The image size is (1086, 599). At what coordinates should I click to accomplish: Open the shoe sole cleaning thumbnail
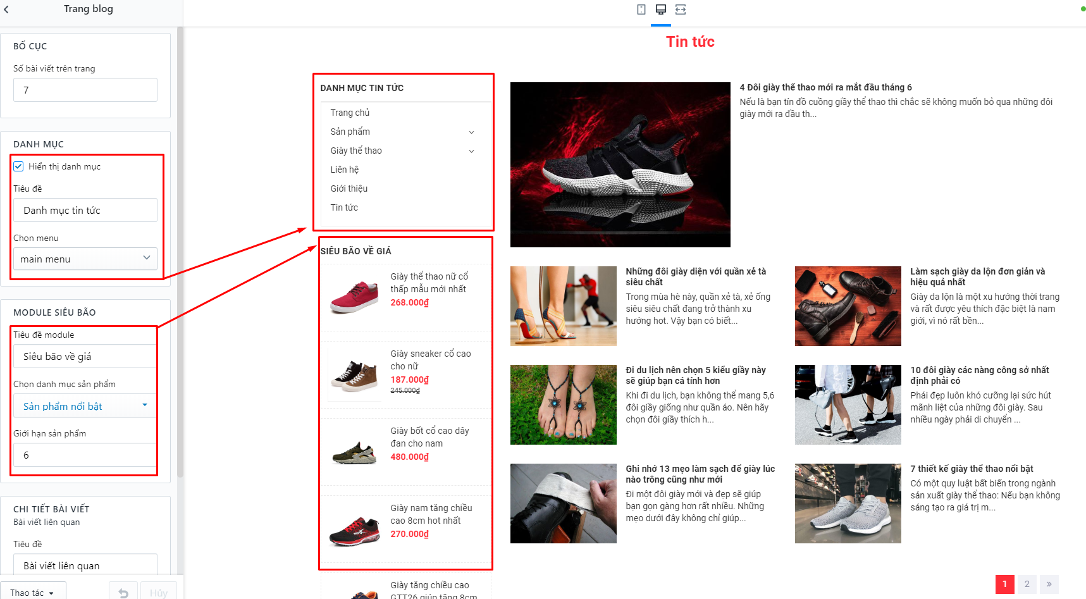pos(564,503)
